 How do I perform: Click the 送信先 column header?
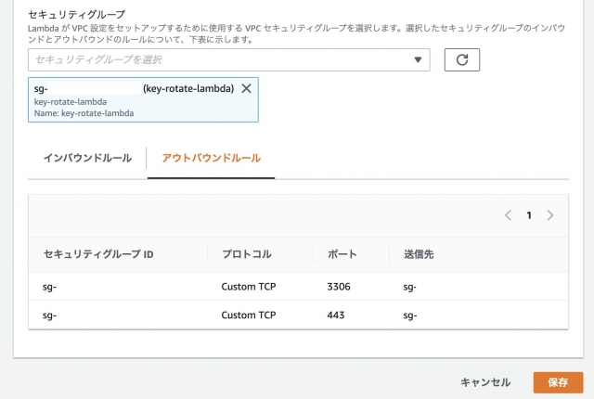pyautogui.click(x=419, y=254)
